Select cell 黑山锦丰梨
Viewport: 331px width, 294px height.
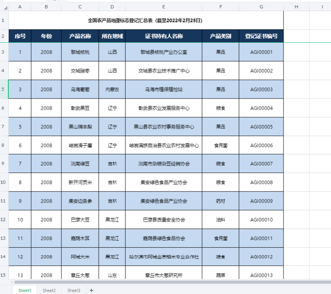[x=80, y=127]
